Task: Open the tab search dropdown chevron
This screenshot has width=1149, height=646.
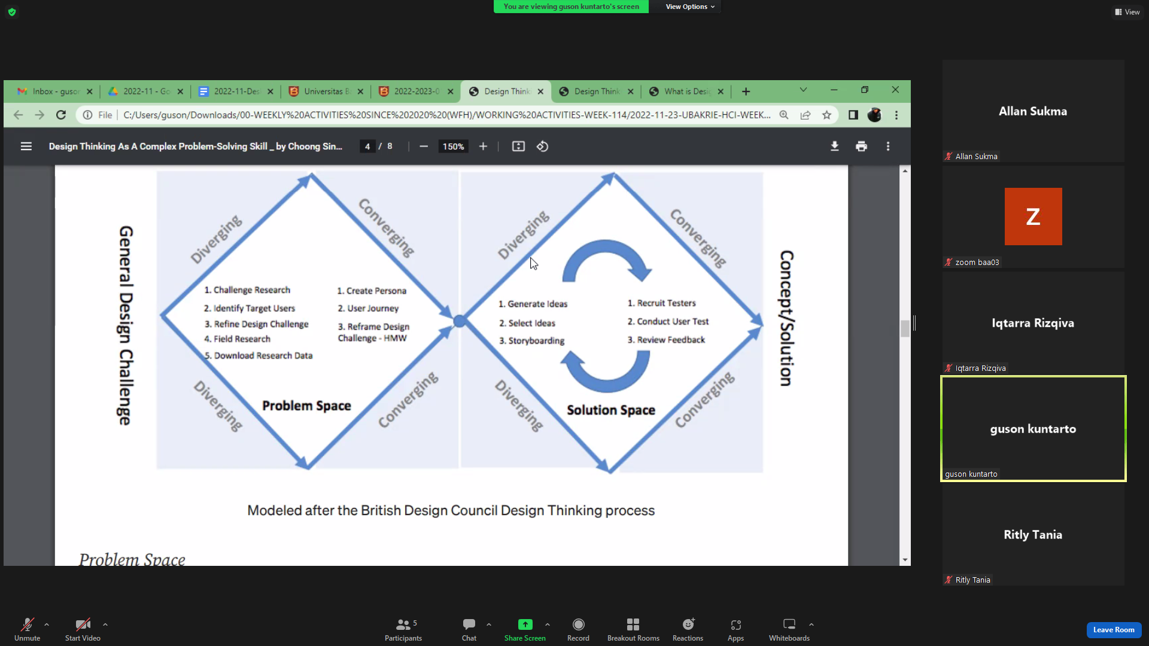Action: (x=803, y=90)
